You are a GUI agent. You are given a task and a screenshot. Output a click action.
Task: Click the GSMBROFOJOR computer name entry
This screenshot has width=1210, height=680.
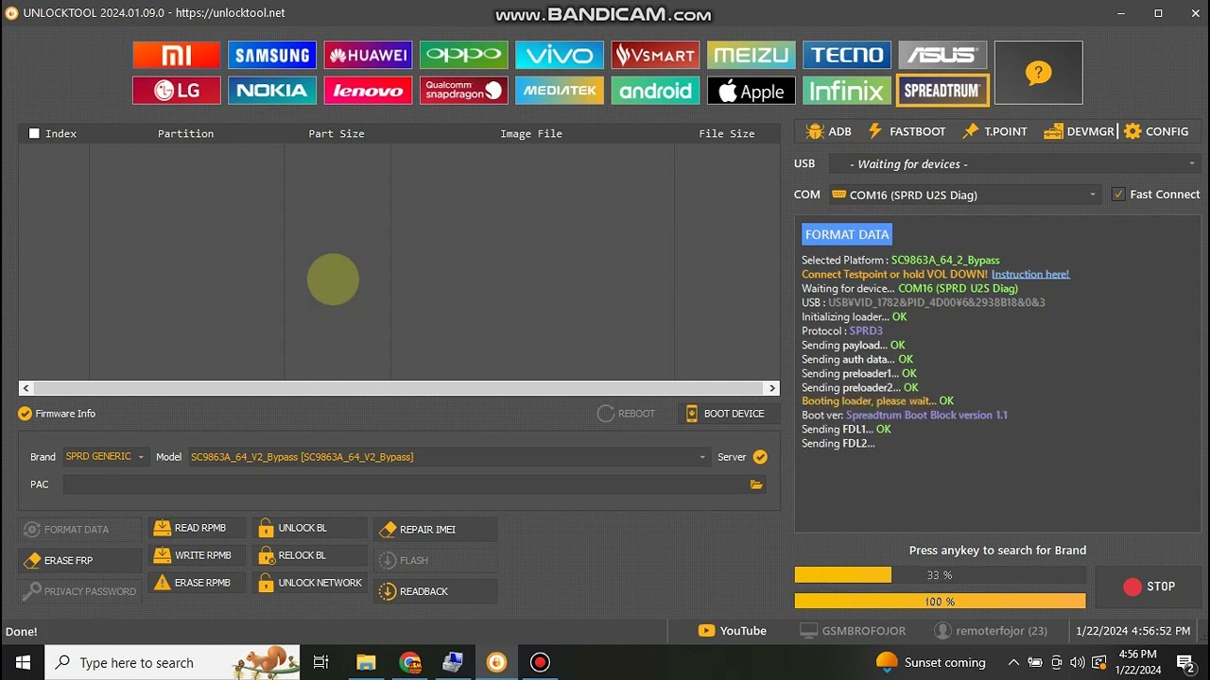(853, 631)
